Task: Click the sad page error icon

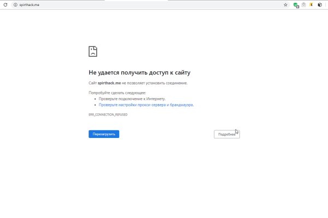Action: [93, 52]
